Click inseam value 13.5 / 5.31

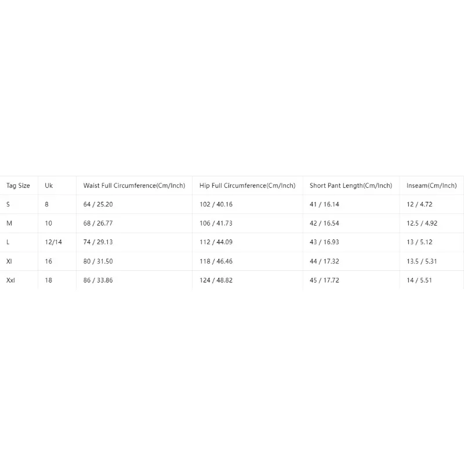[422, 262]
